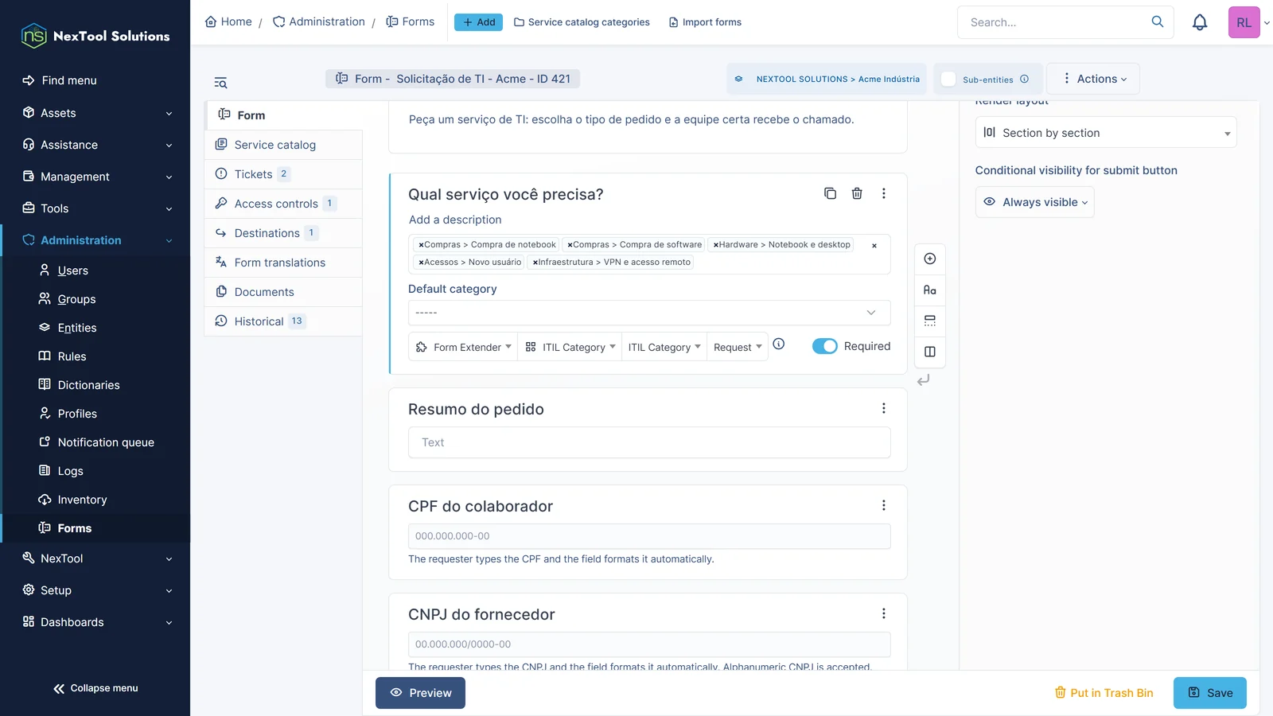This screenshot has width=1273, height=716.
Task: Open options menu for 'Qual serviço você precisa?'
Action: click(883, 193)
